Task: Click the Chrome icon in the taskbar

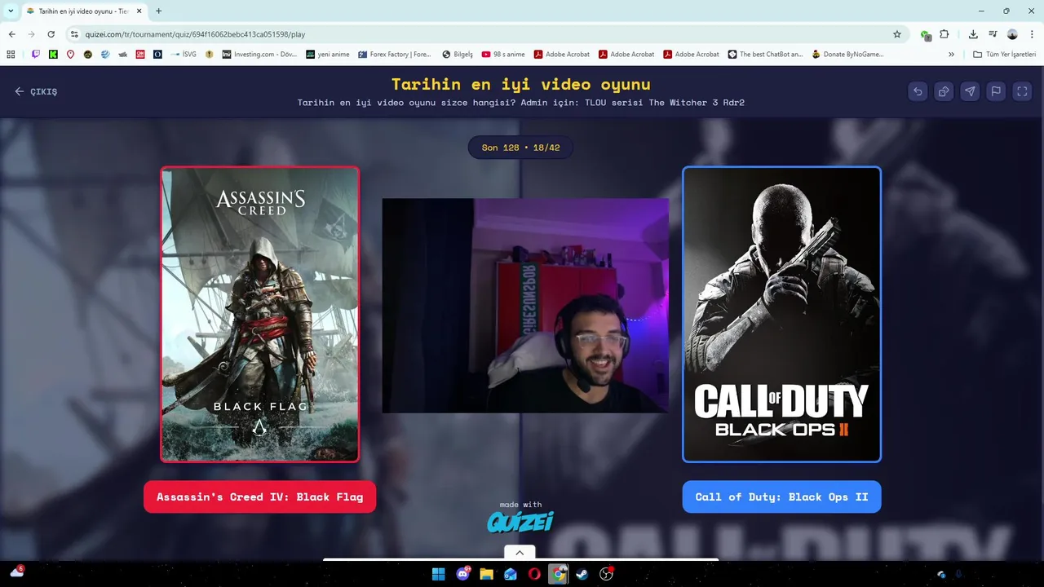Action: pos(558,574)
